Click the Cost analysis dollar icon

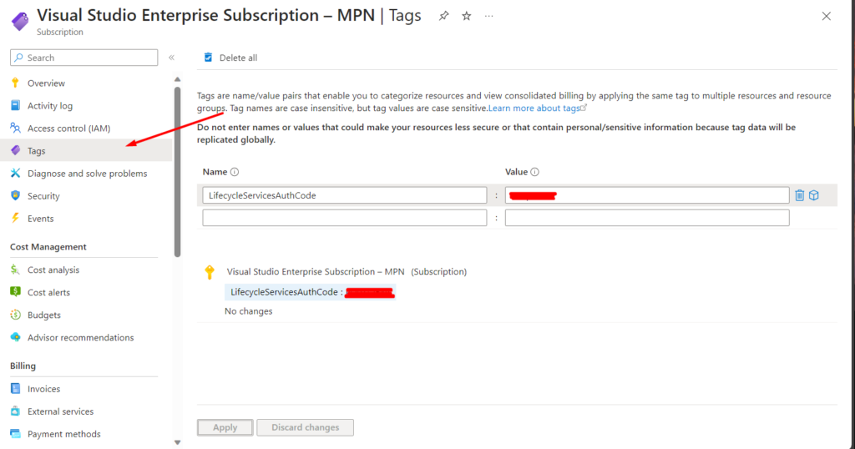[x=15, y=270]
